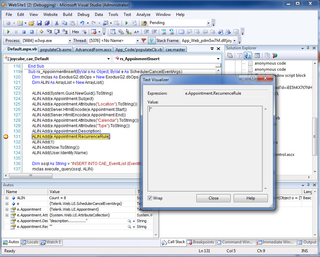Screen dimensions: 320x257
Task: Switch to the populateCb.asmx tab
Action: pos(56,49)
